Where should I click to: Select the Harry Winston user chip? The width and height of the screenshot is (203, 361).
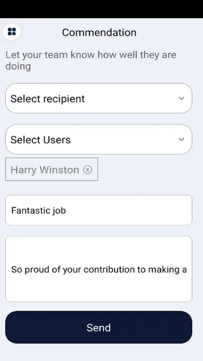pyautogui.click(x=52, y=169)
